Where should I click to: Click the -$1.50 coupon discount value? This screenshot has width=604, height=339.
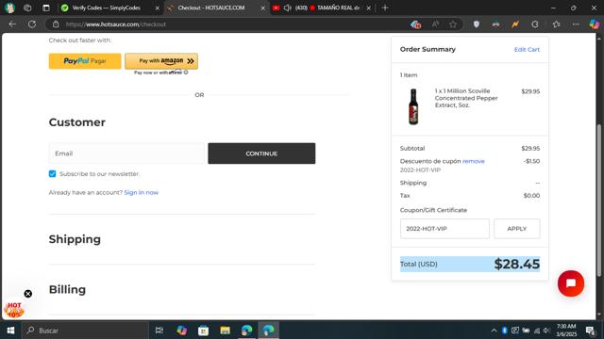[531, 161]
